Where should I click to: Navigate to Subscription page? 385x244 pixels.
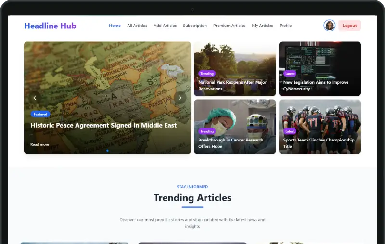[195, 26]
